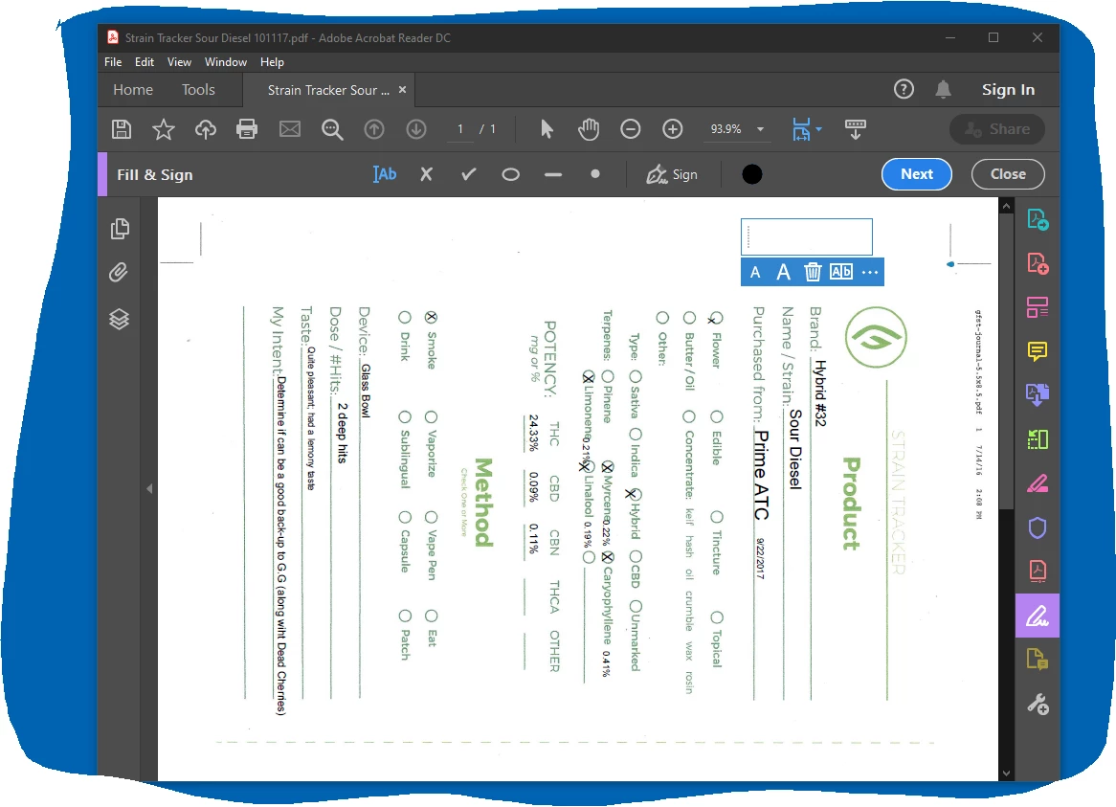Open the Find text magnifier icon
1116x807 pixels.
[332, 129]
